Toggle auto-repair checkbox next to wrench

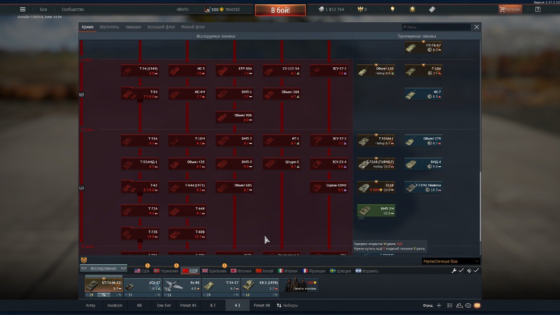click(x=461, y=271)
